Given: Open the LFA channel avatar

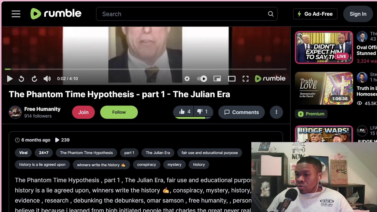Looking at the screenshot, I should pyautogui.click(x=362, y=131).
